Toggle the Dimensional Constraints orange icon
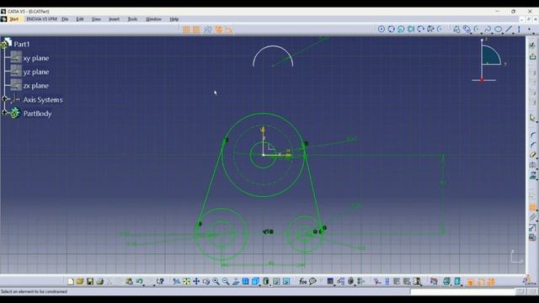This screenshot has height=303, width=539. pyautogui.click(x=228, y=30)
